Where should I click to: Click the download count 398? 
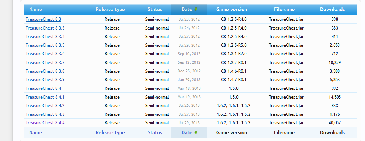pyautogui.click(x=335, y=19)
